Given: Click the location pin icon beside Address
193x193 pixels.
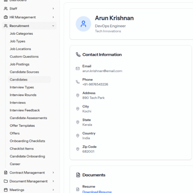Looking at the screenshot, I should (x=78, y=96).
